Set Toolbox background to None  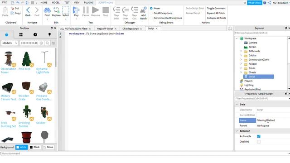[48, 147]
